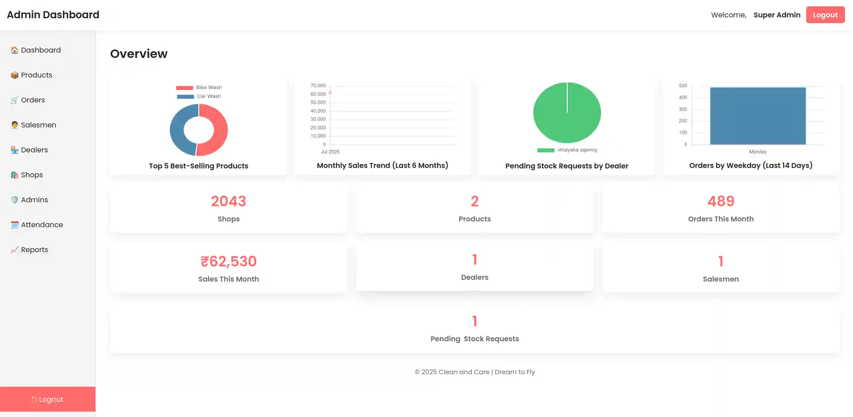Toggle Car Wash legend in doughnut chart

click(199, 97)
